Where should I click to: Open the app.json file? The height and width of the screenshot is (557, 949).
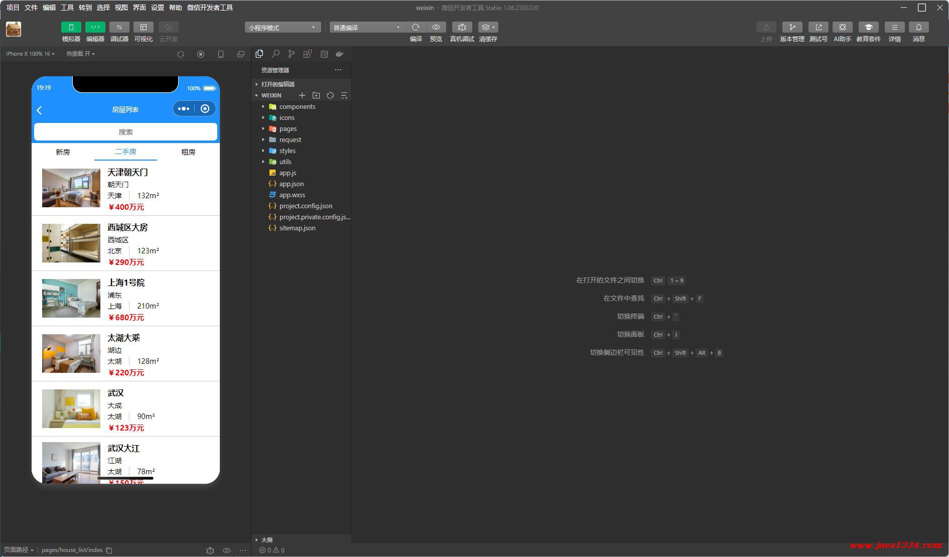(x=291, y=184)
